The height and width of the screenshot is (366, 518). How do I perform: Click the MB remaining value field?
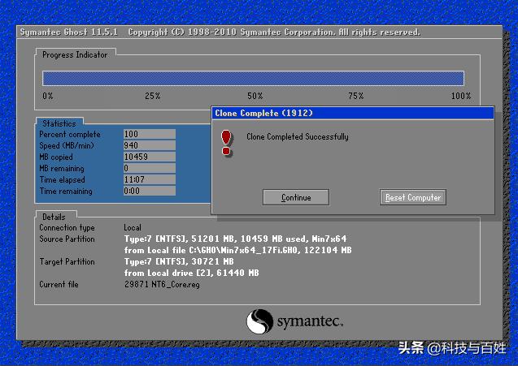pos(149,168)
